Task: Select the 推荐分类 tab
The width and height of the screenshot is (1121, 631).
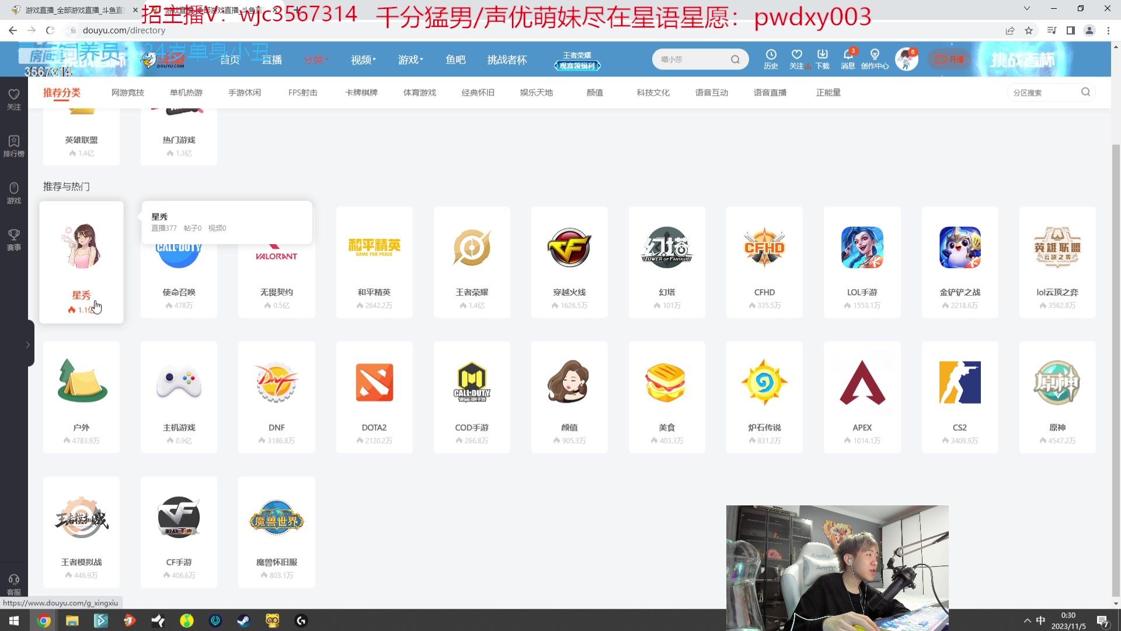Action: click(x=62, y=93)
